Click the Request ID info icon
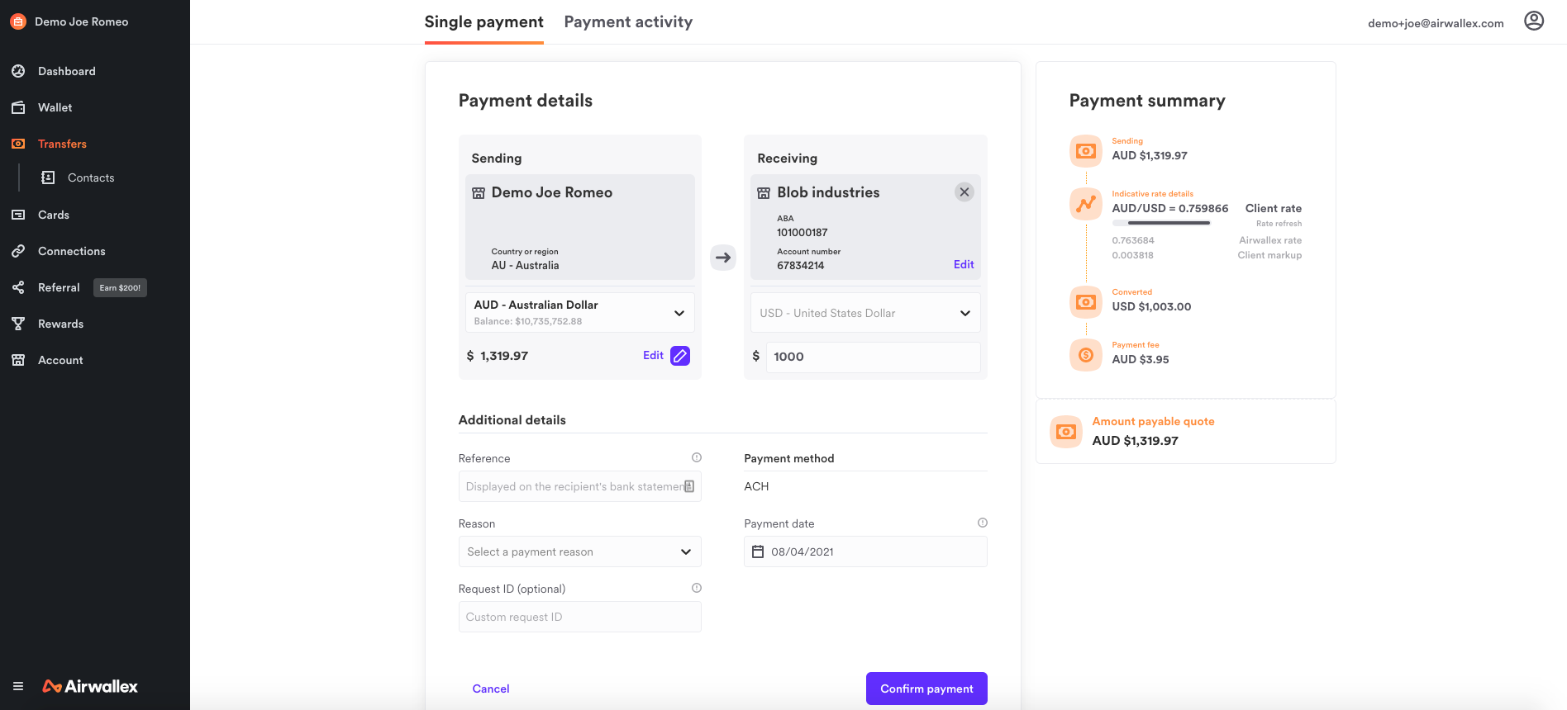This screenshot has height=710, width=1567. (697, 588)
